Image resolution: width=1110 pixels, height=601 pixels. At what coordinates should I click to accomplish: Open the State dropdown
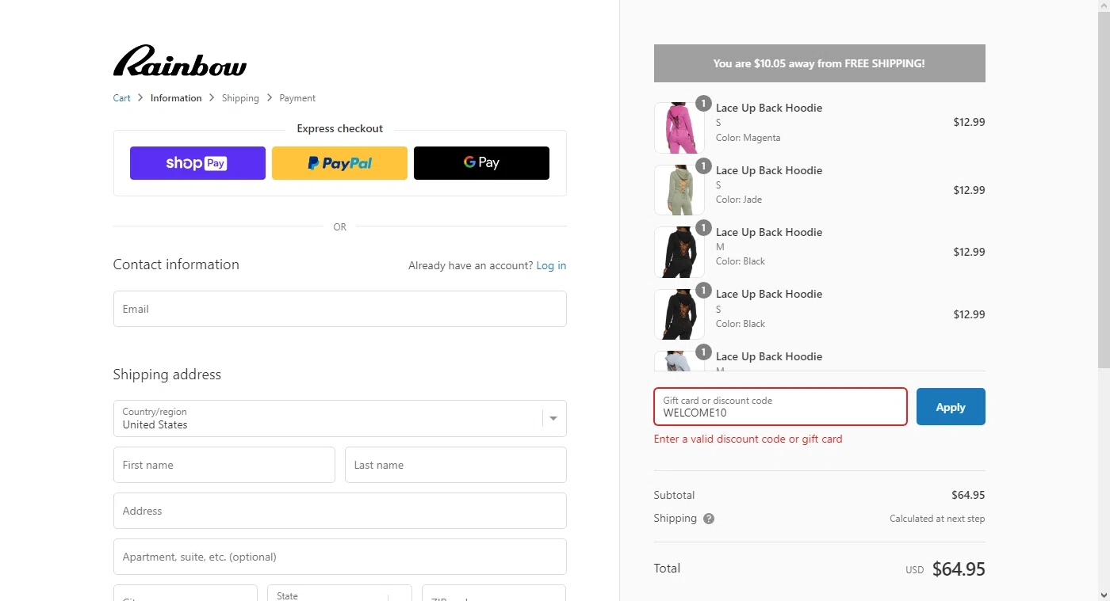(x=339, y=595)
